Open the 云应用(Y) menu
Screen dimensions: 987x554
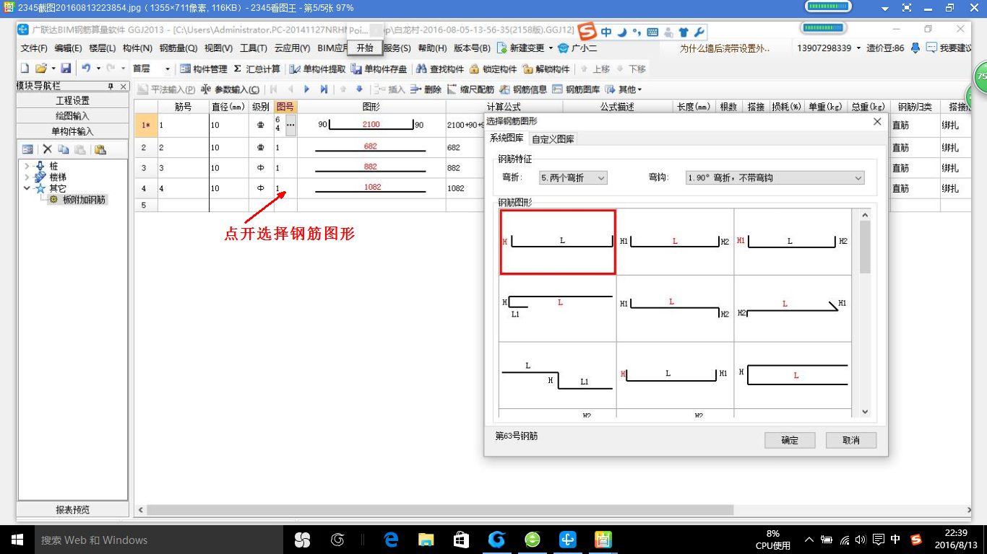292,48
